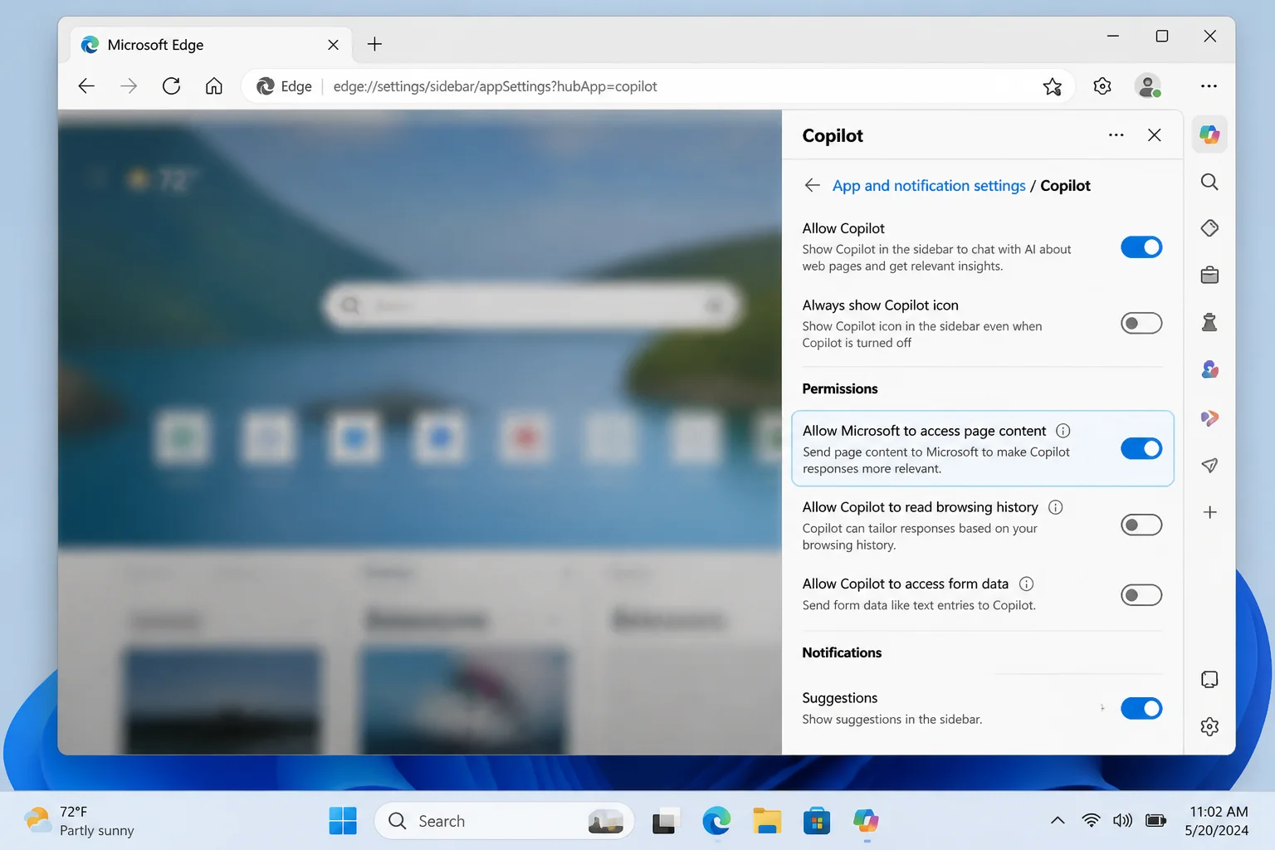Open Copilot app from taskbar
The width and height of the screenshot is (1275, 850).
click(x=867, y=821)
